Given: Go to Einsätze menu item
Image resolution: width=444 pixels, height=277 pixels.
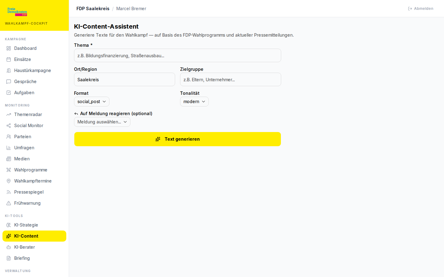Looking at the screenshot, I should point(34,59).
